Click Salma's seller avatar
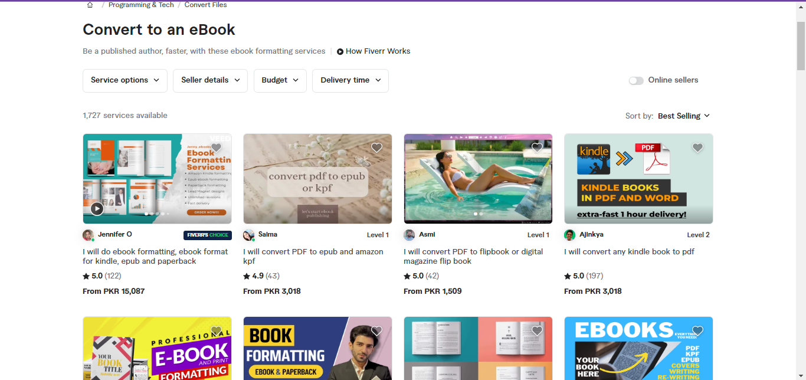 [x=248, y=235]
